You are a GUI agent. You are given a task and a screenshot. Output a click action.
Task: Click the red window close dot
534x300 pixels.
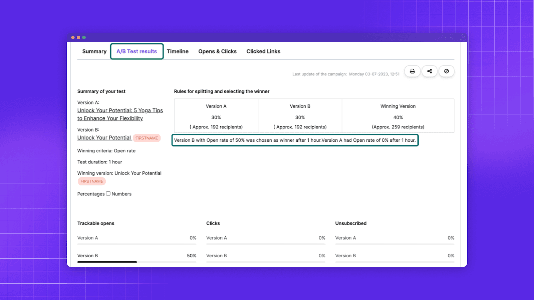pyautogui.click(x=73, y=37)
